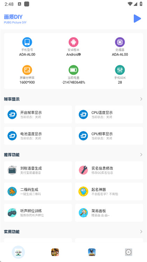Open the gamepad icon for 听声辨位训练

[12, 212]
